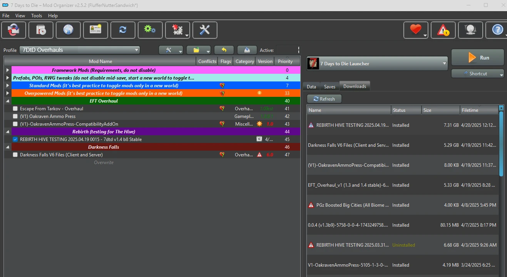Click the heart flag on Standard Mods row

coord(222,86)
